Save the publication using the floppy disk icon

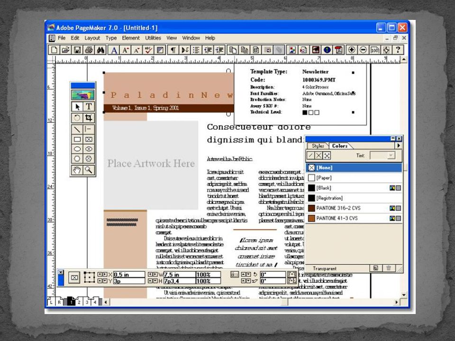[x=77, y=50]
